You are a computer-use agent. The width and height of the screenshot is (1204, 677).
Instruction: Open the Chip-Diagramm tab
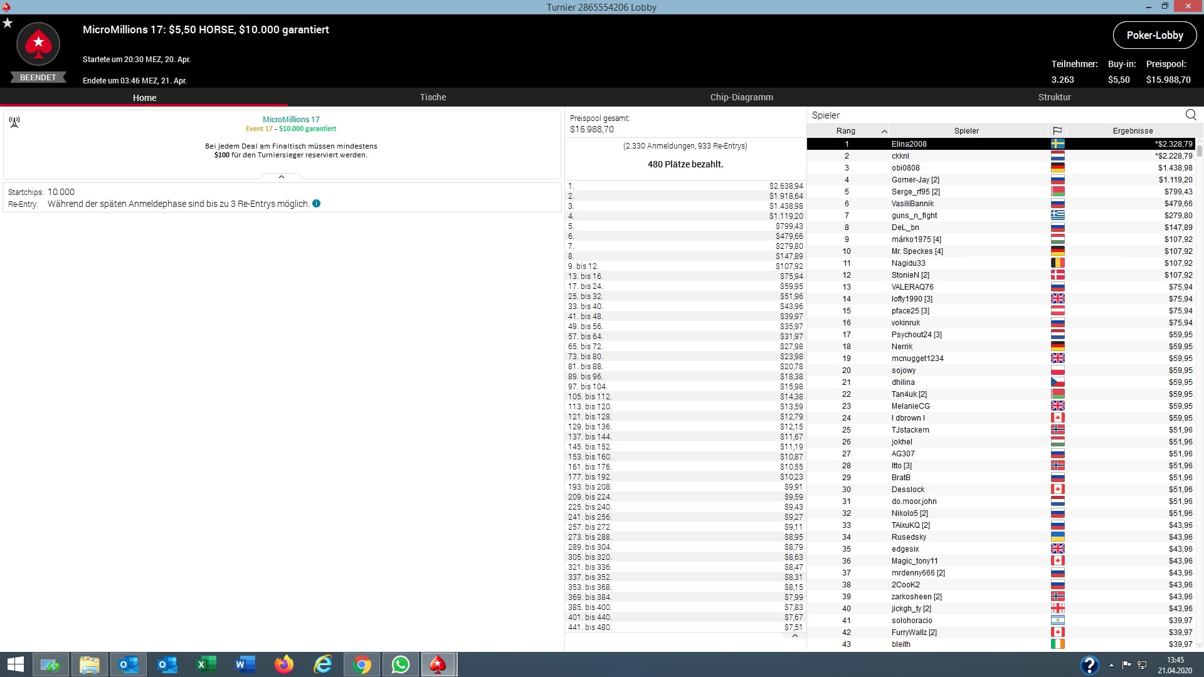(741, 97)
